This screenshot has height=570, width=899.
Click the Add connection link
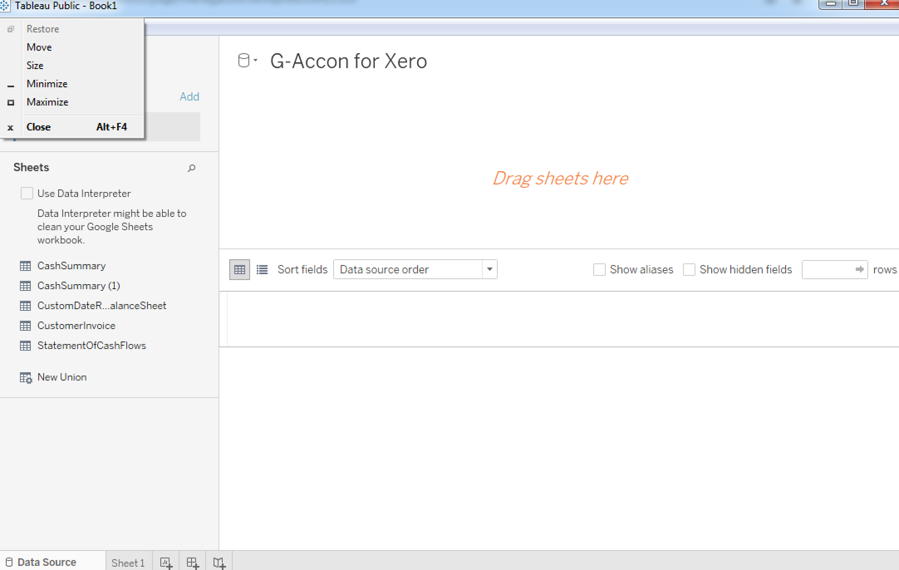(189, 96)
